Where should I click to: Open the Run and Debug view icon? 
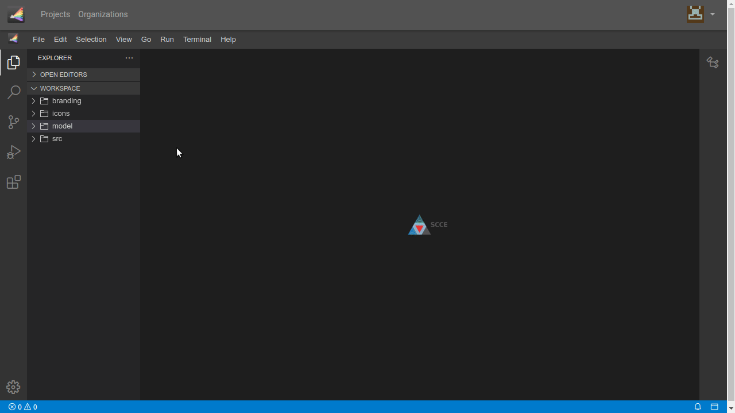point(13,152)
